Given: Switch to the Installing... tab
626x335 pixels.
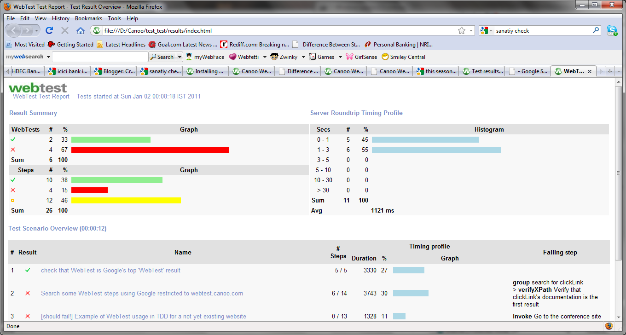Looking at the screenshot, I should click(205, 71).
